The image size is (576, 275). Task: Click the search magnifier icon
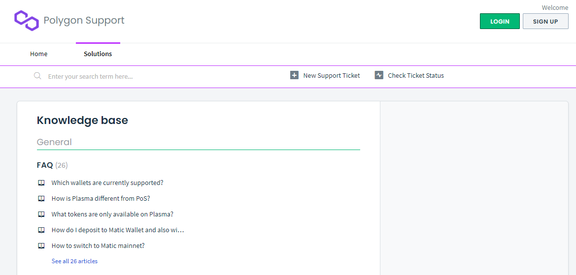37,76
